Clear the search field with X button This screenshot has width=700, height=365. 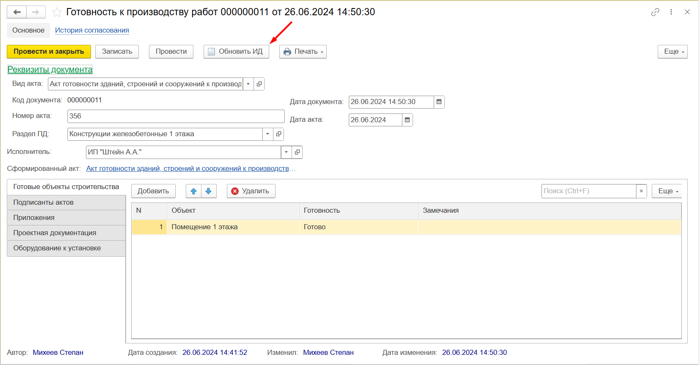(641, 191)
